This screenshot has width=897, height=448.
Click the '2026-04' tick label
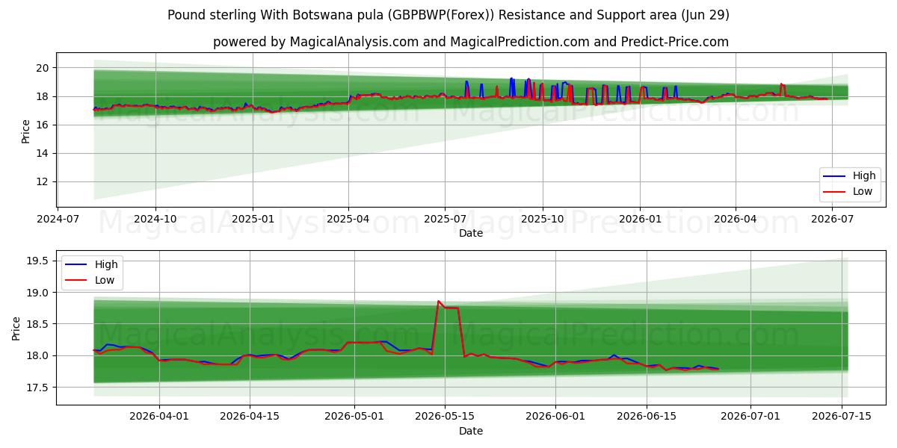(735, 219)
